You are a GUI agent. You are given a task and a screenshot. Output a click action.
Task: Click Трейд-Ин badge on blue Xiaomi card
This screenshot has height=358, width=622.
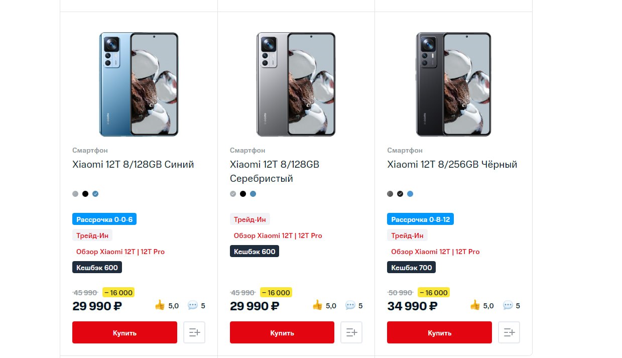click(92, 235)
